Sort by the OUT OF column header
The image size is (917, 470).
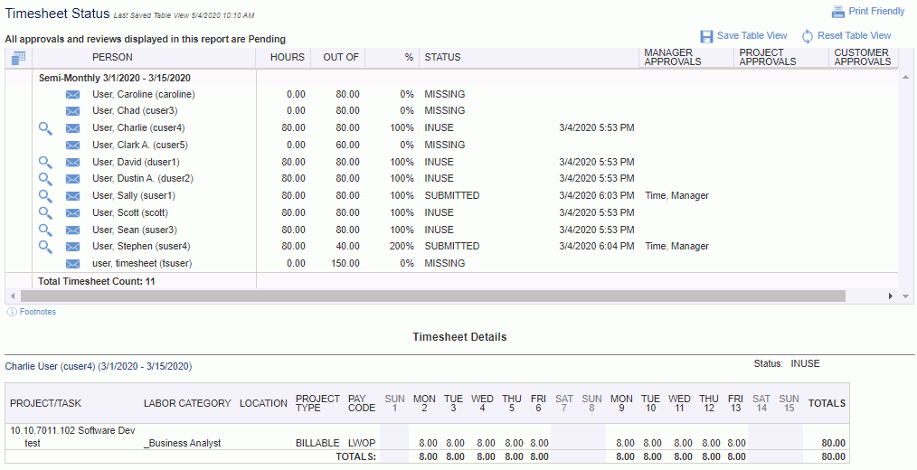[341, 57]
